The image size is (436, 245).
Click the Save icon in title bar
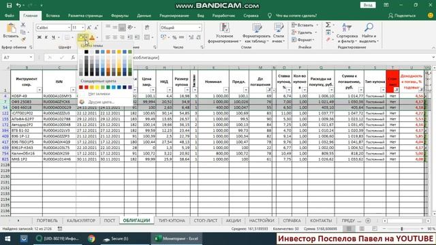(x=9, y=5)
